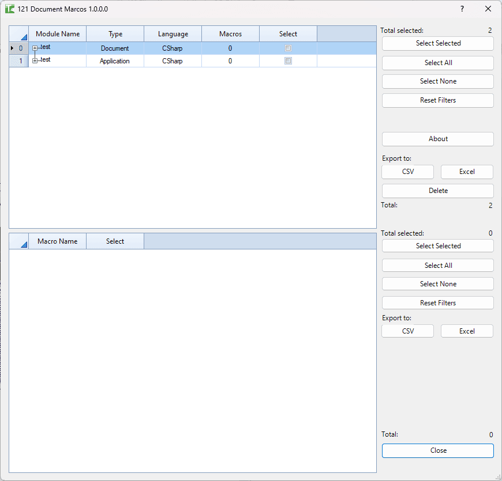Export macros to CSV
Screen dimensions: 502x481
(407, 331)
